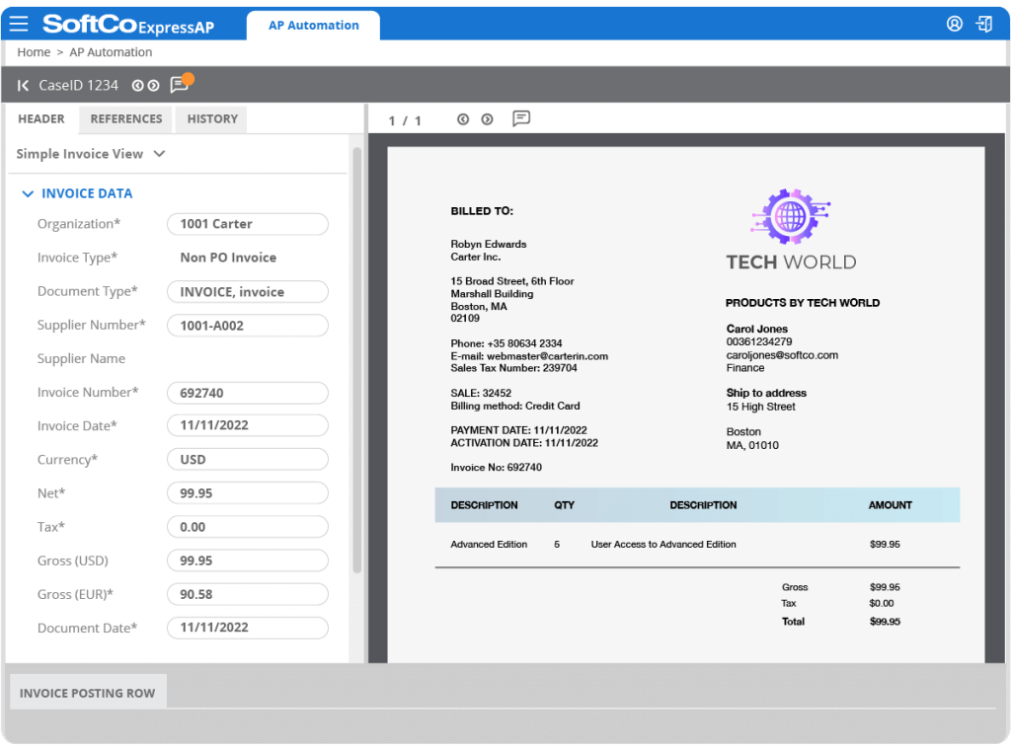
Task: Click the Net amount field
Action: point(248,492)
